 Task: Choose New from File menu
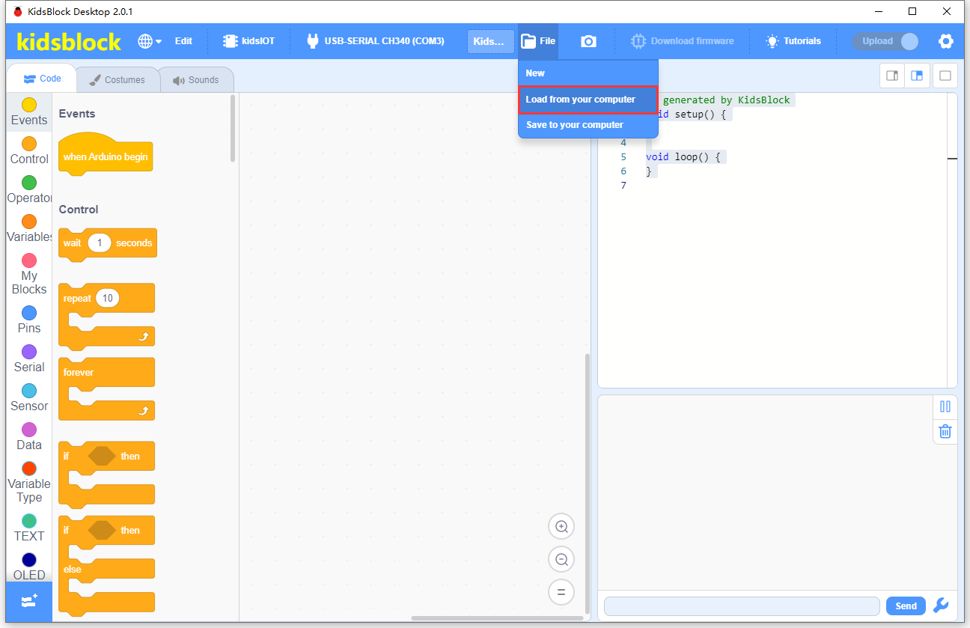point(588,73)
